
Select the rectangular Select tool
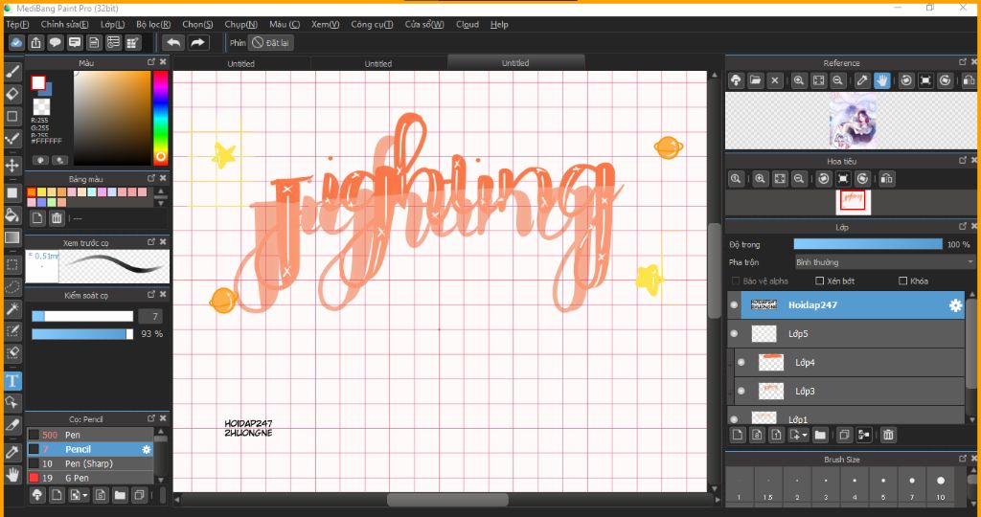pos(12,265)
